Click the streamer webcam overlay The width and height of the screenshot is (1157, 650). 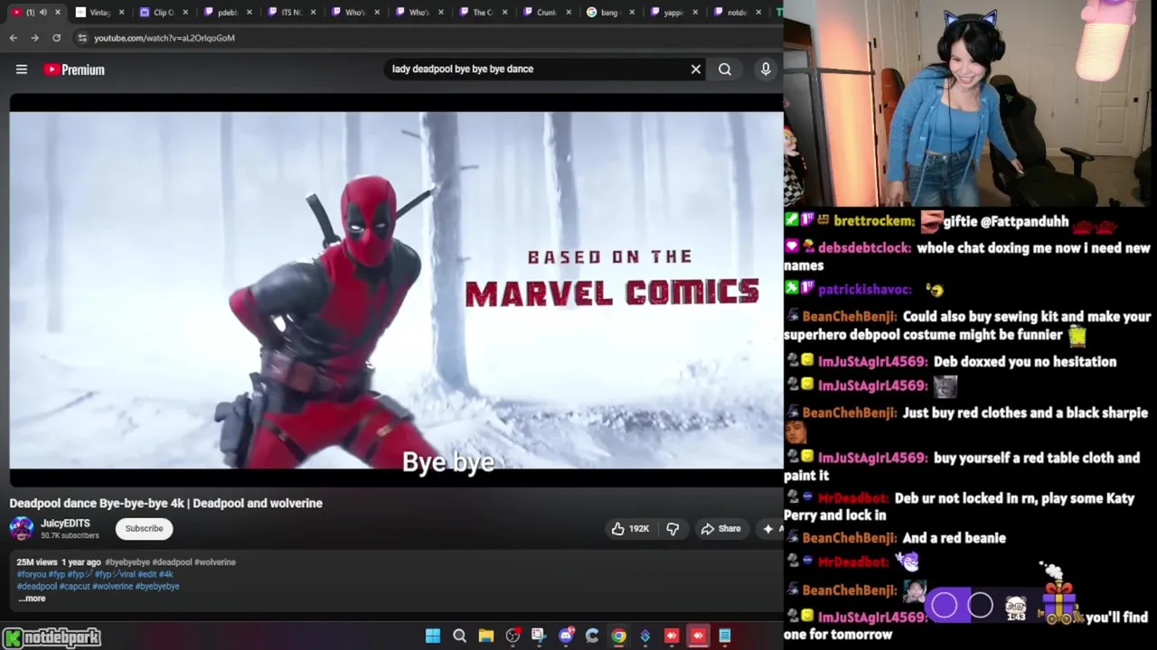click(970, 104)
